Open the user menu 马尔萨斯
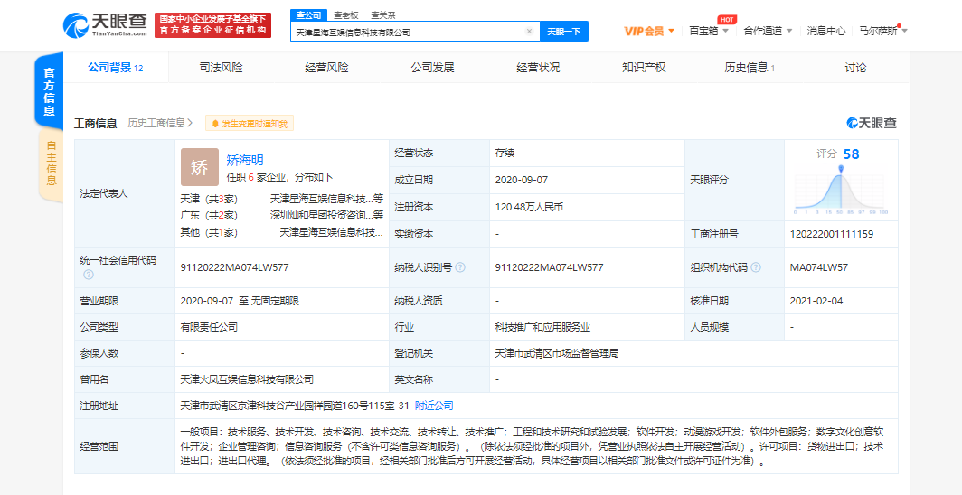 [x=882, y=31]
